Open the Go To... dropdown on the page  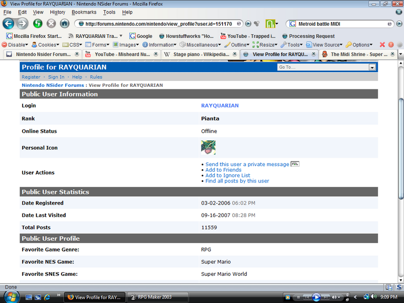click(x=327, y=67)
